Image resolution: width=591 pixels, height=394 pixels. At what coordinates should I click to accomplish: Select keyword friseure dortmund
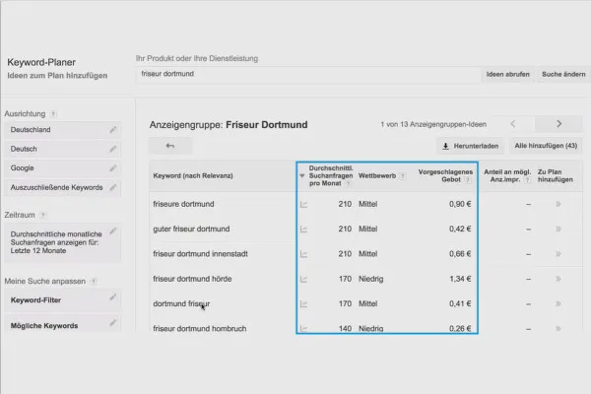click(183, 204)
